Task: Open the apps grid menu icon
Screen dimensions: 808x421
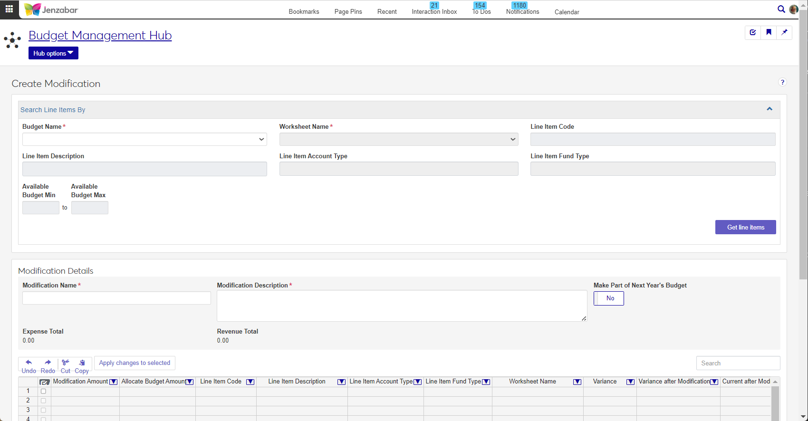Action: (x=9, y=9)
